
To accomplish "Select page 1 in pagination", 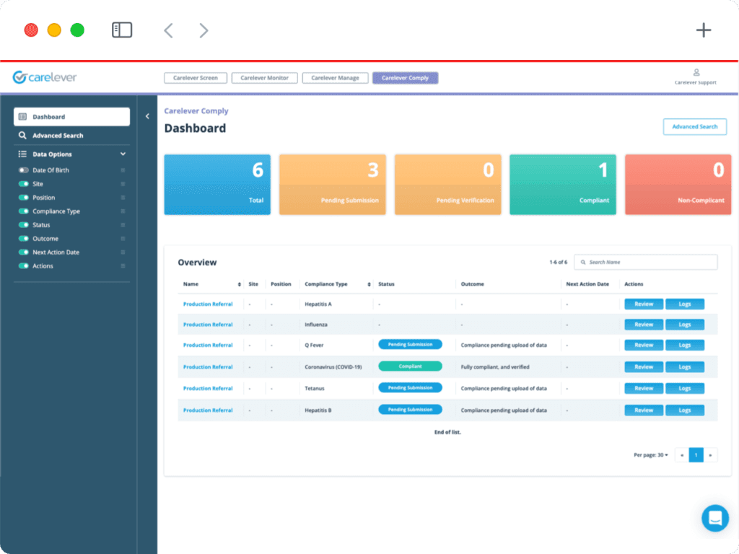I will [x=696, y=455].
